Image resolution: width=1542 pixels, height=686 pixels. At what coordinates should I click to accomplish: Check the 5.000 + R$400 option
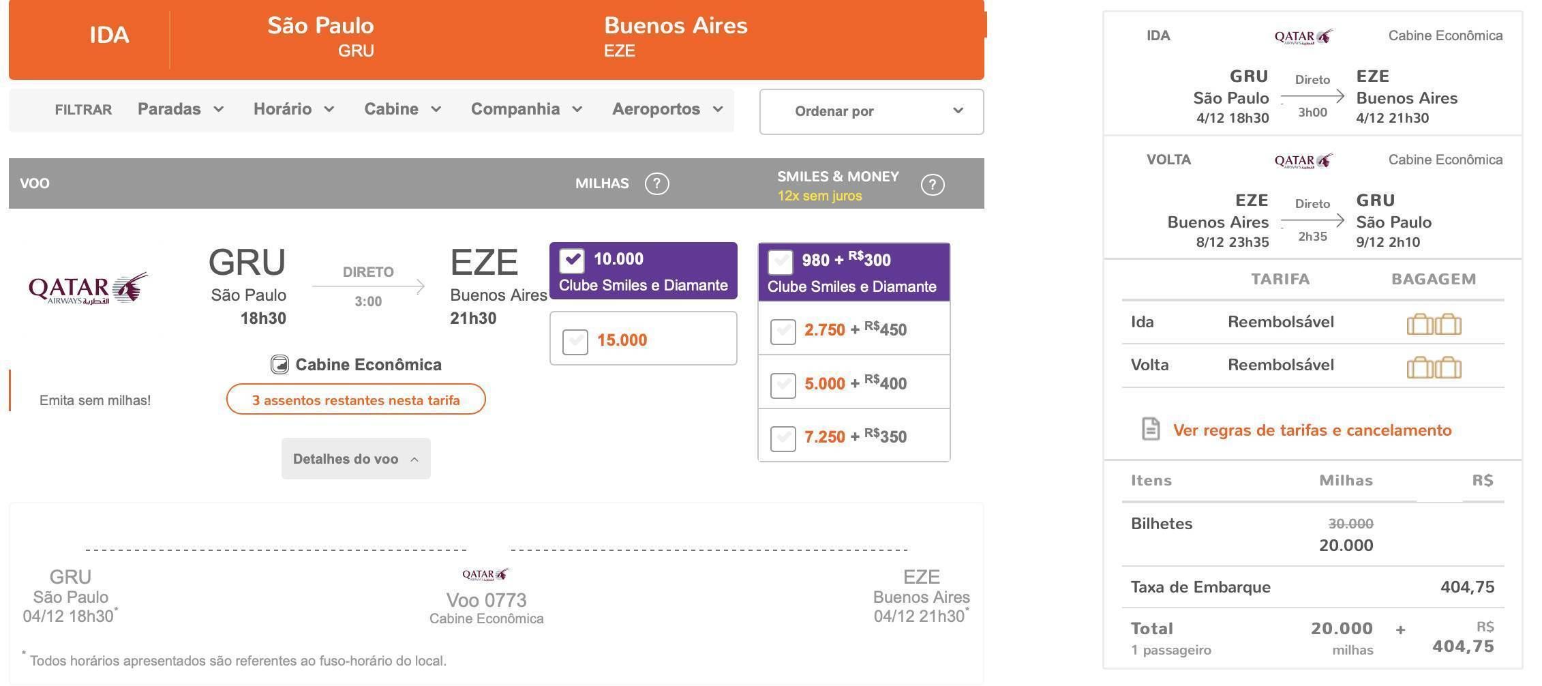tap(783, 385)
